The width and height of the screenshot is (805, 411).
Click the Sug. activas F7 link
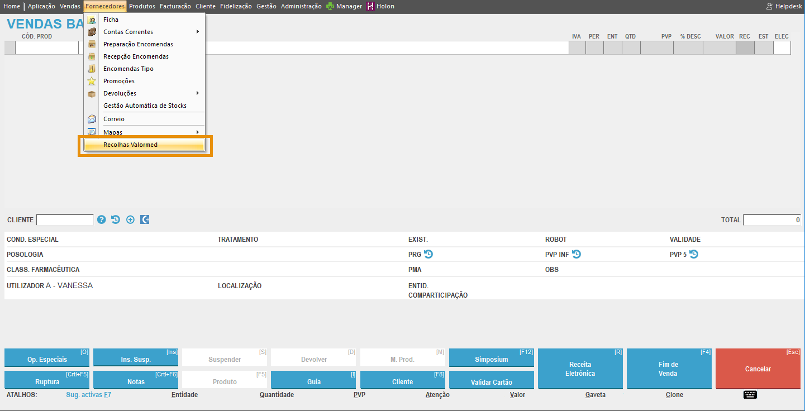pos(88,395)
